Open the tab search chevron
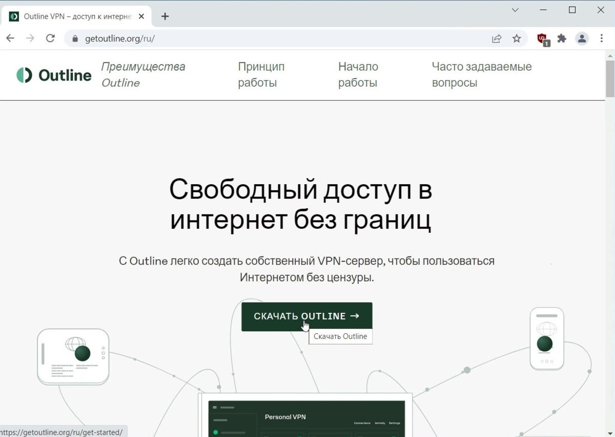 [x=515, y=10]
